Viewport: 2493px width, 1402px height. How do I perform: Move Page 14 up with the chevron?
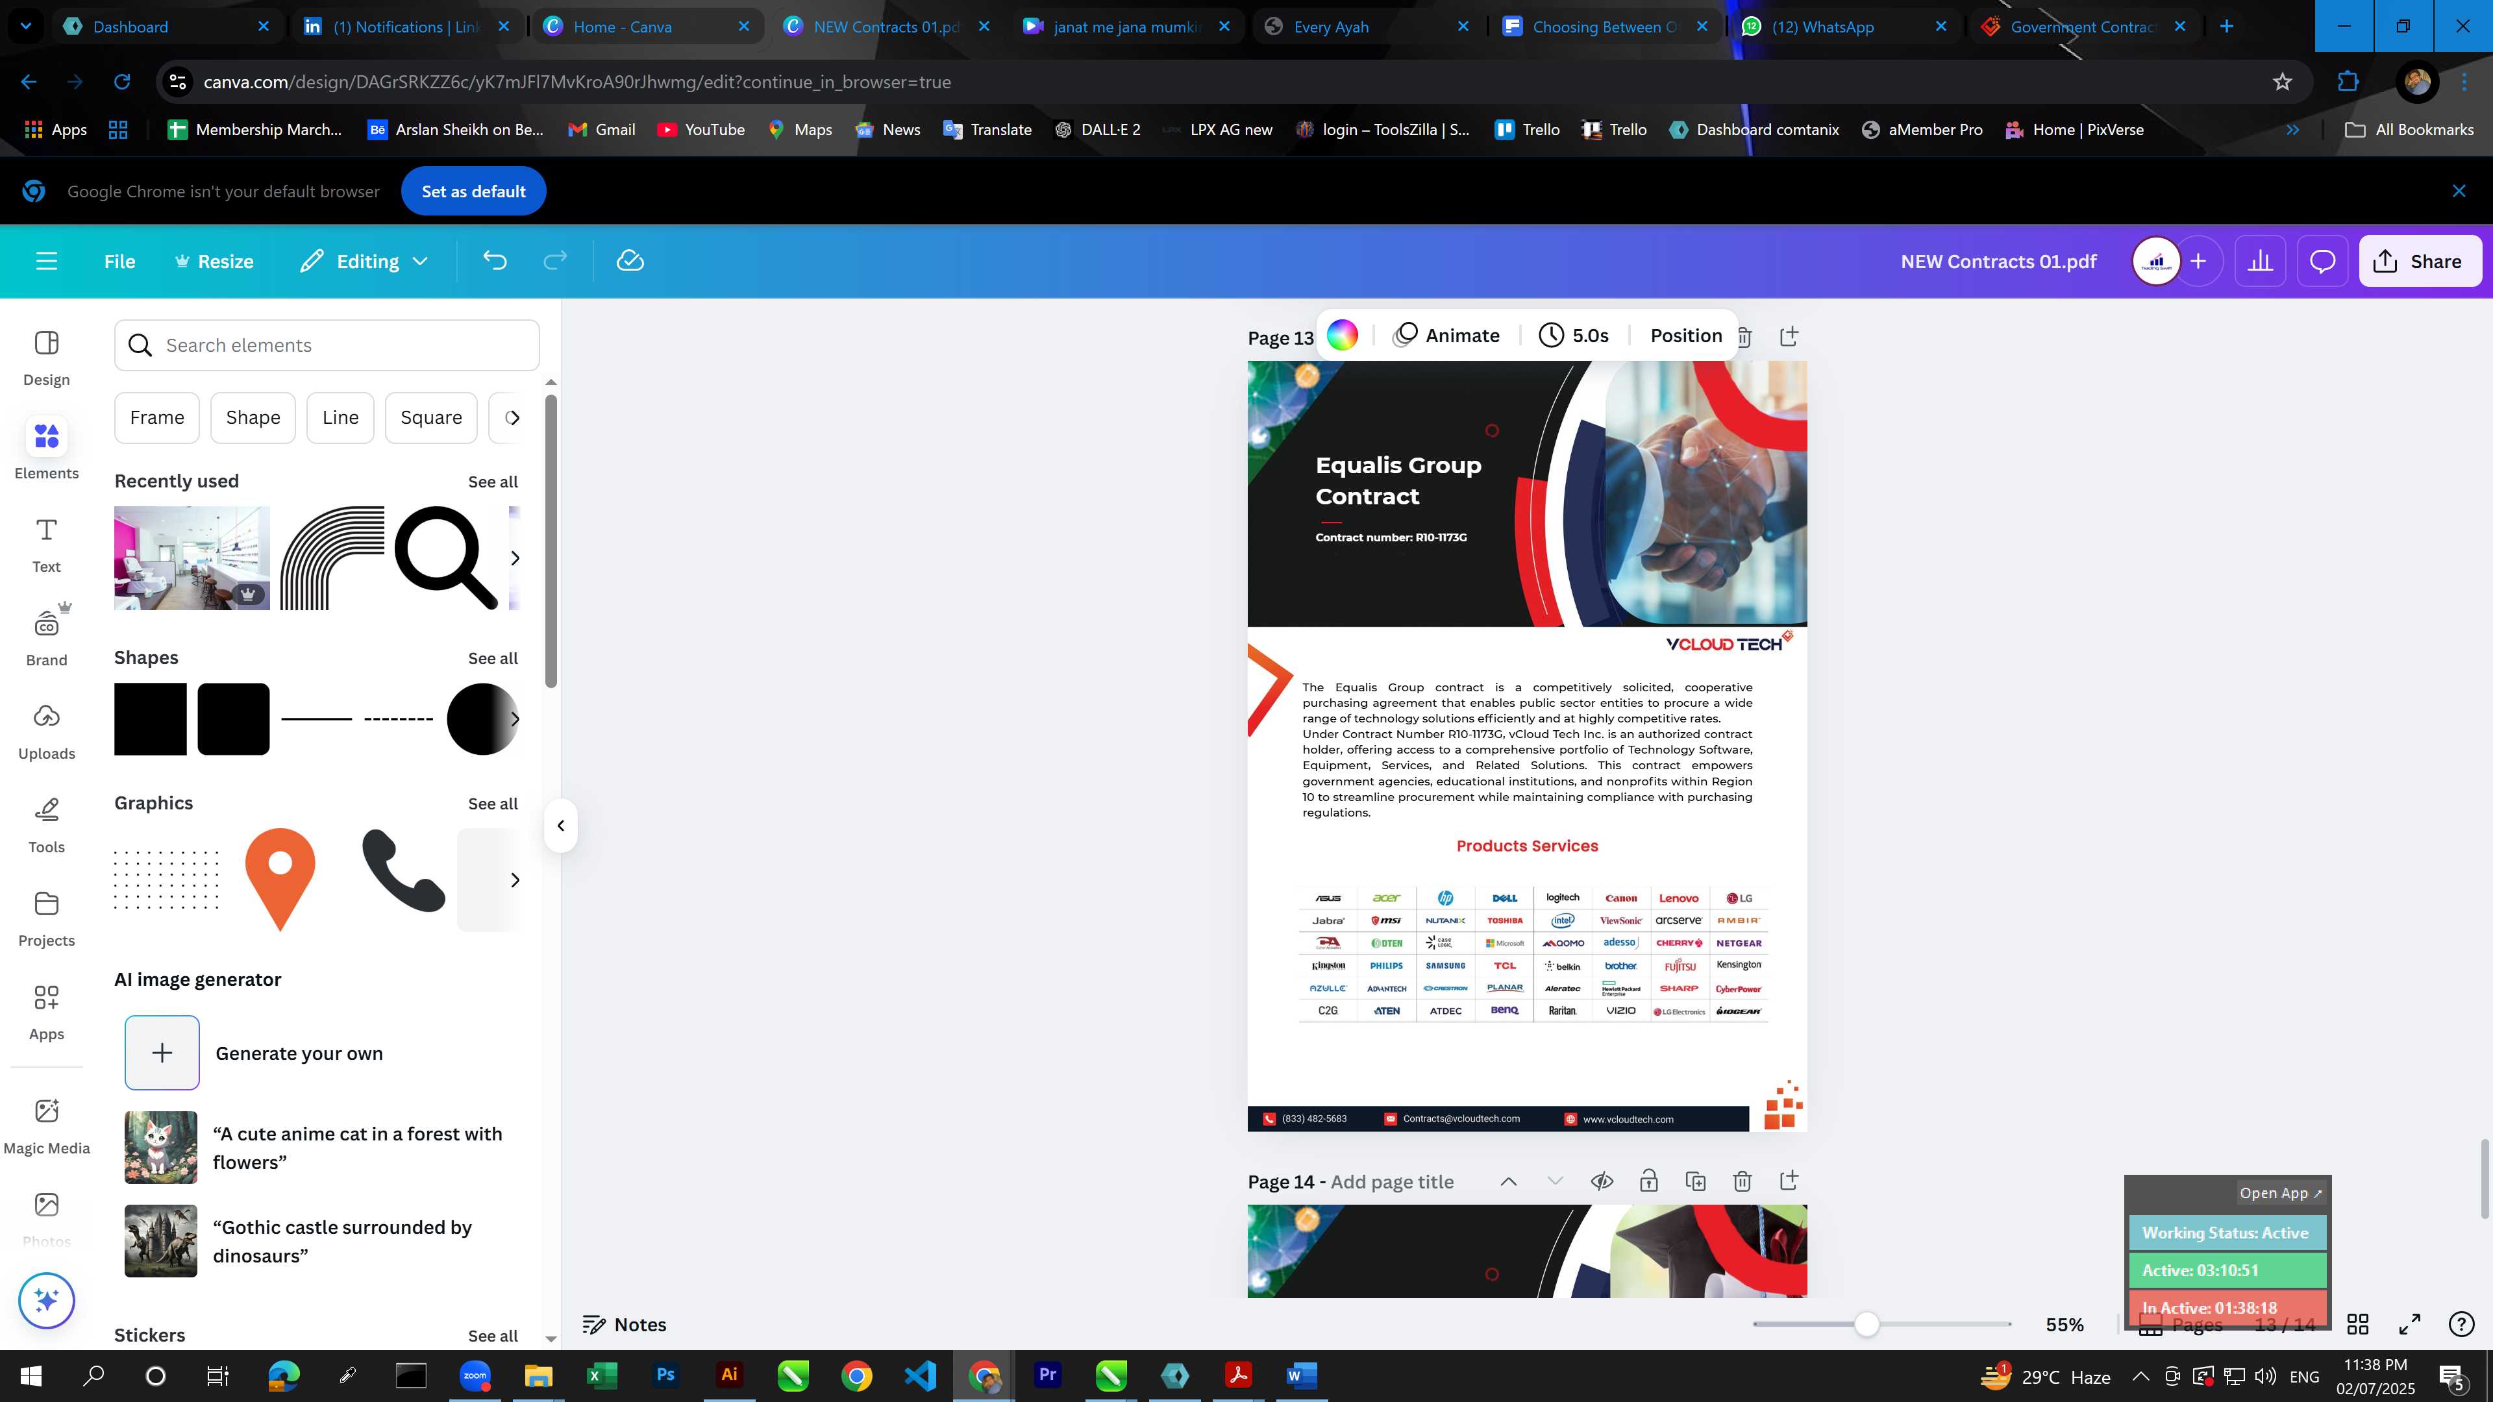pos(1509,1181)
